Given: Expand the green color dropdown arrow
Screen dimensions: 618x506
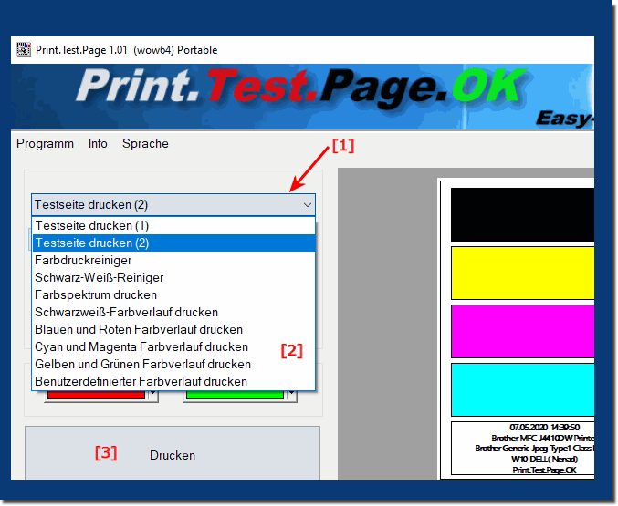Looking at the screenshot, I should click(x=292, y=396).
